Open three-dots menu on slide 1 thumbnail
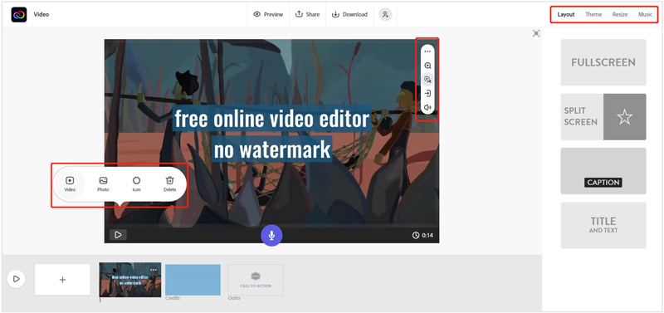 point(154,269)
